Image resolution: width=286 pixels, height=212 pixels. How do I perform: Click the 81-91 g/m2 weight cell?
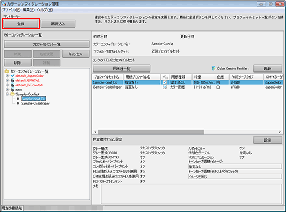click(x=202, y=87)
